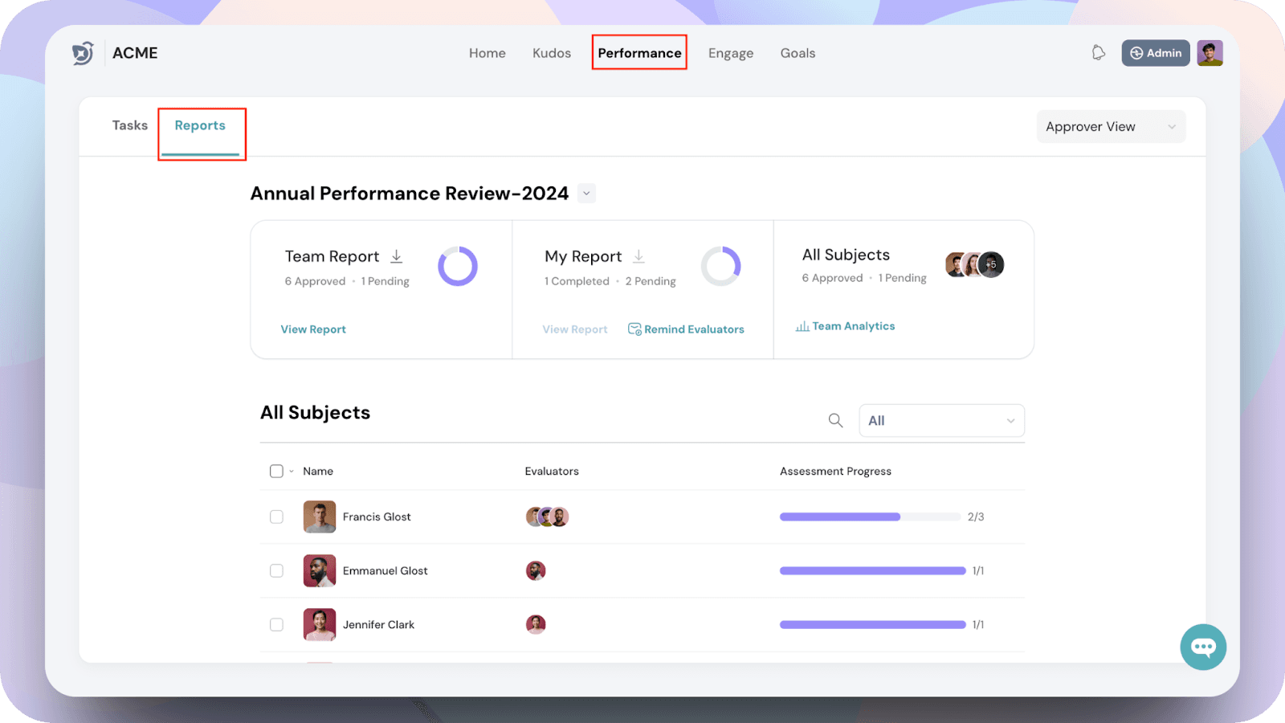Toggle the select-all checkbox in table header
The height and width of the screenshot is (723, 1285).
(276, 471)
